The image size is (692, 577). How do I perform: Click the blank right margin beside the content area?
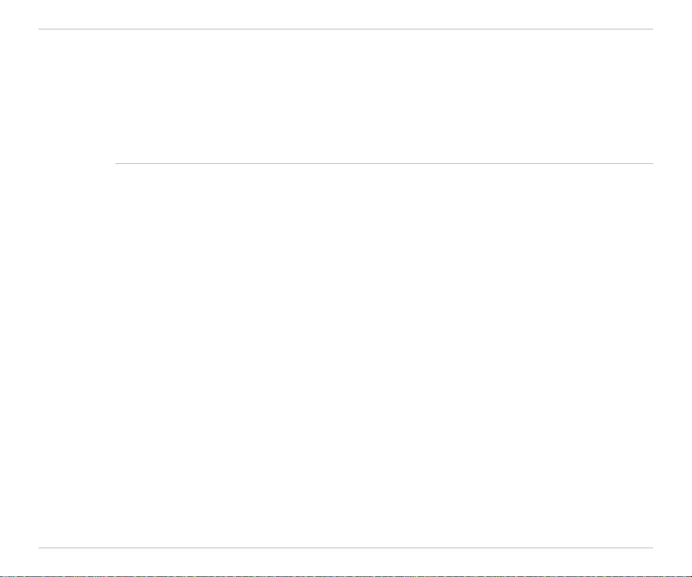[x=672, y=288]
